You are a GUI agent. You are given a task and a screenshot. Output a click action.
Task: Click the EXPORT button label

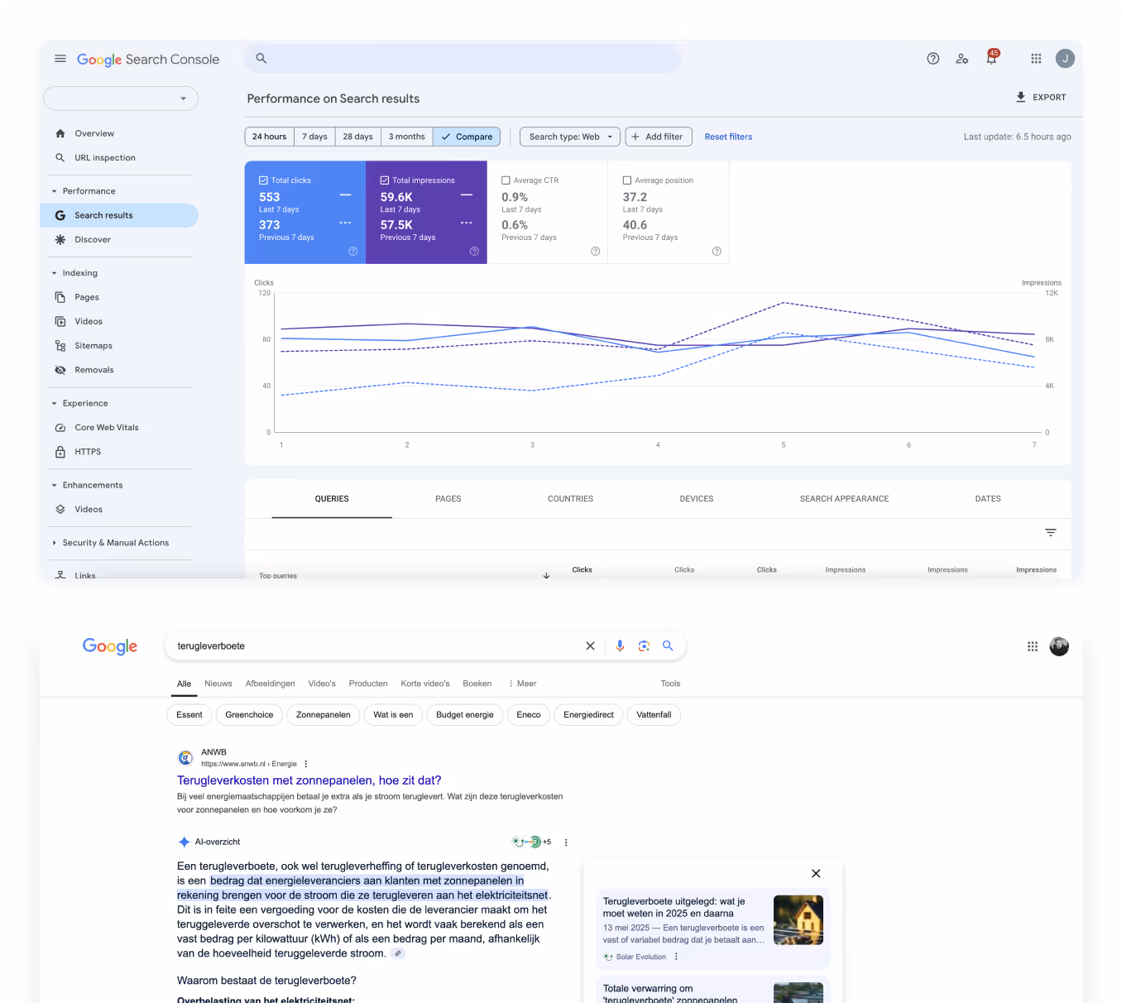tap(1049, 98)
